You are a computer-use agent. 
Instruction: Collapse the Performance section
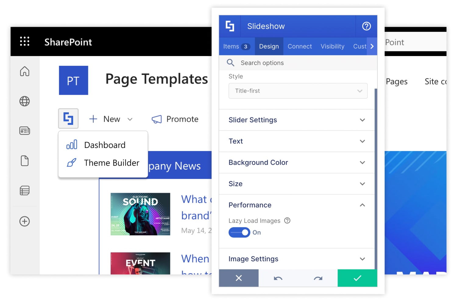297,205
